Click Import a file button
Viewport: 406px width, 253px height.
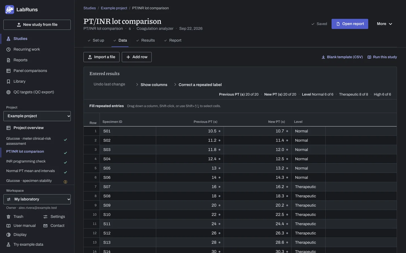pyautogui.click(x=101, y=57)
